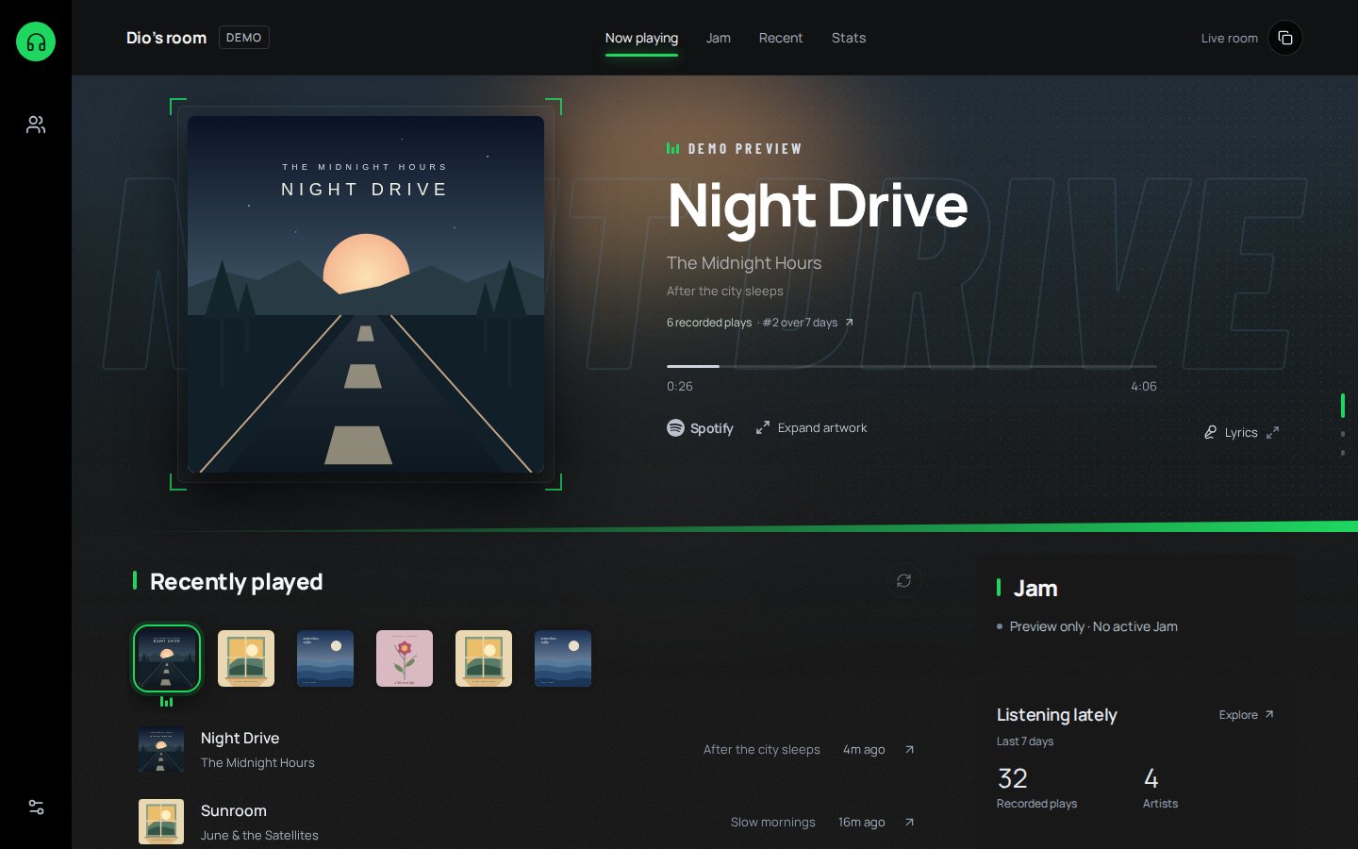The width and height of the screenshot is (1358, 849).
Task: Click the 4 Artists stat
Action: (1160, 788)
